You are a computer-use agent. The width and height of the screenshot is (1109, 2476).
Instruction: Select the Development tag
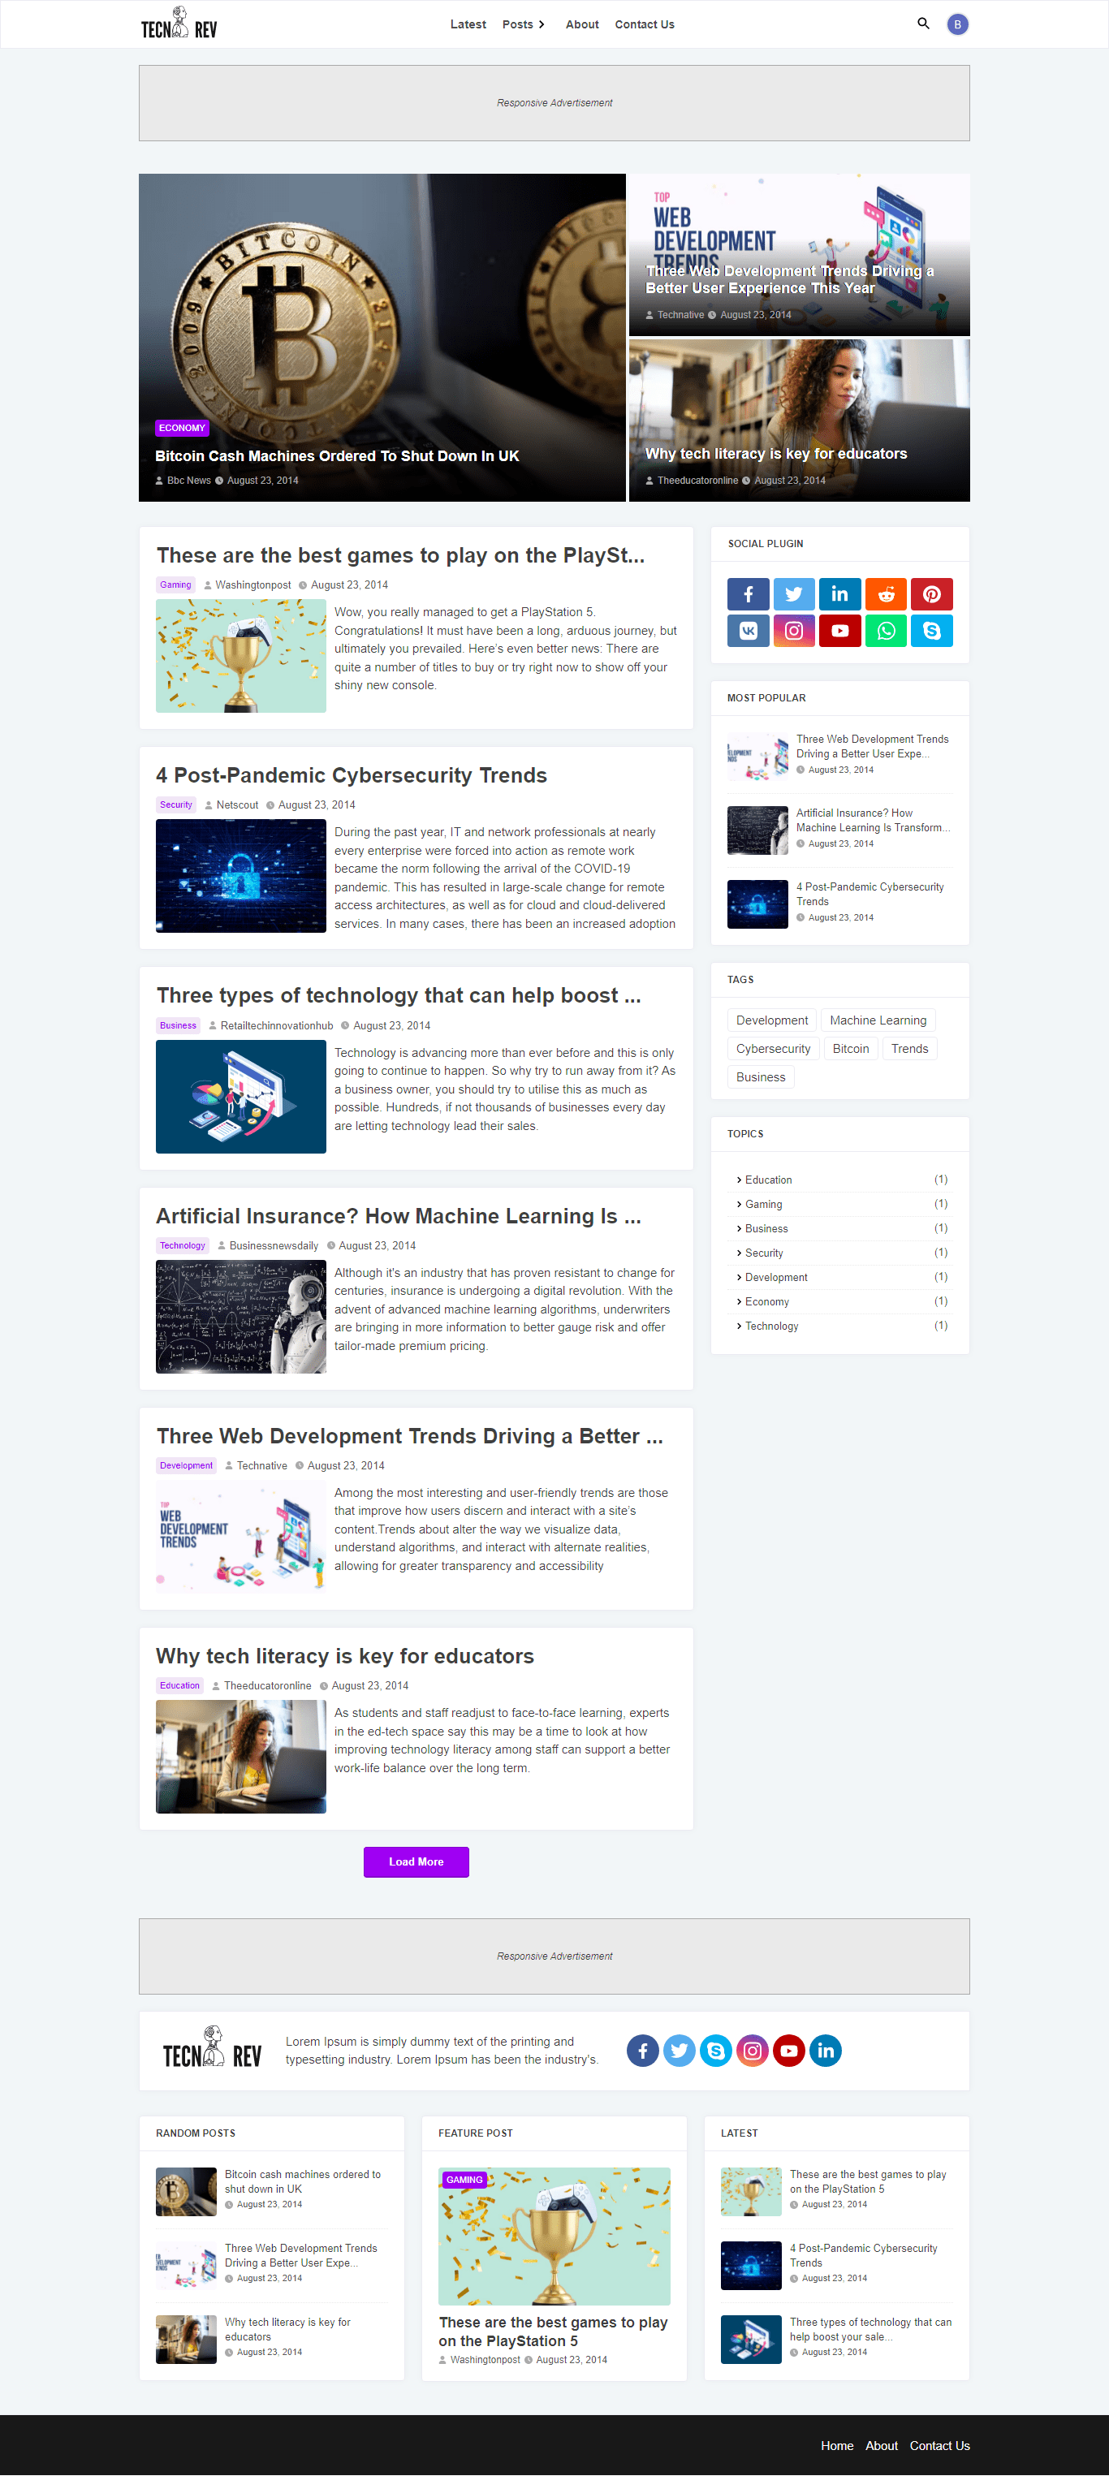772,1020
